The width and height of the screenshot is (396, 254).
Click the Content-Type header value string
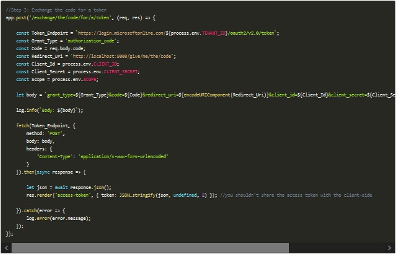coord(123,156)
